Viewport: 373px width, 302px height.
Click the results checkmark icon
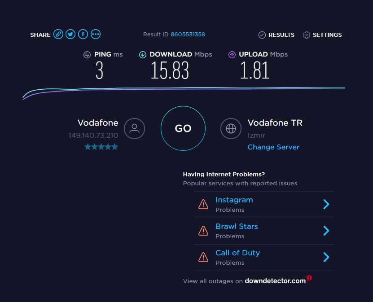tap(262, 35)
